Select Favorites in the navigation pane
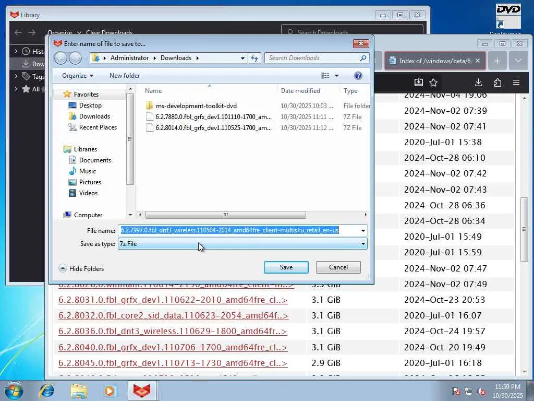This screenshot has width=534, height=401. coord(86,94)
